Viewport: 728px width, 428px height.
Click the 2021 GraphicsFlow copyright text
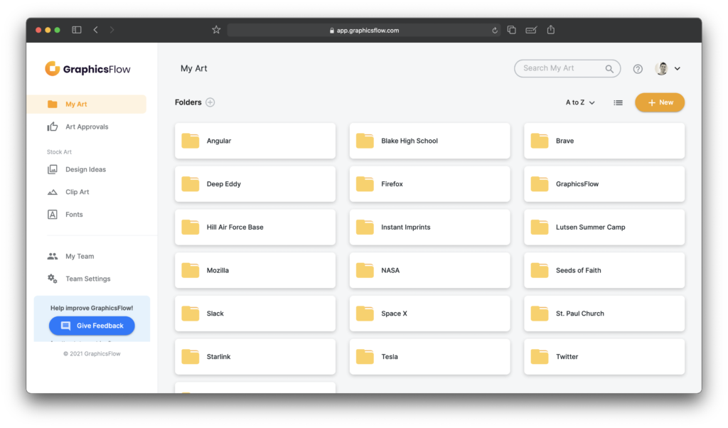[92, 354]
